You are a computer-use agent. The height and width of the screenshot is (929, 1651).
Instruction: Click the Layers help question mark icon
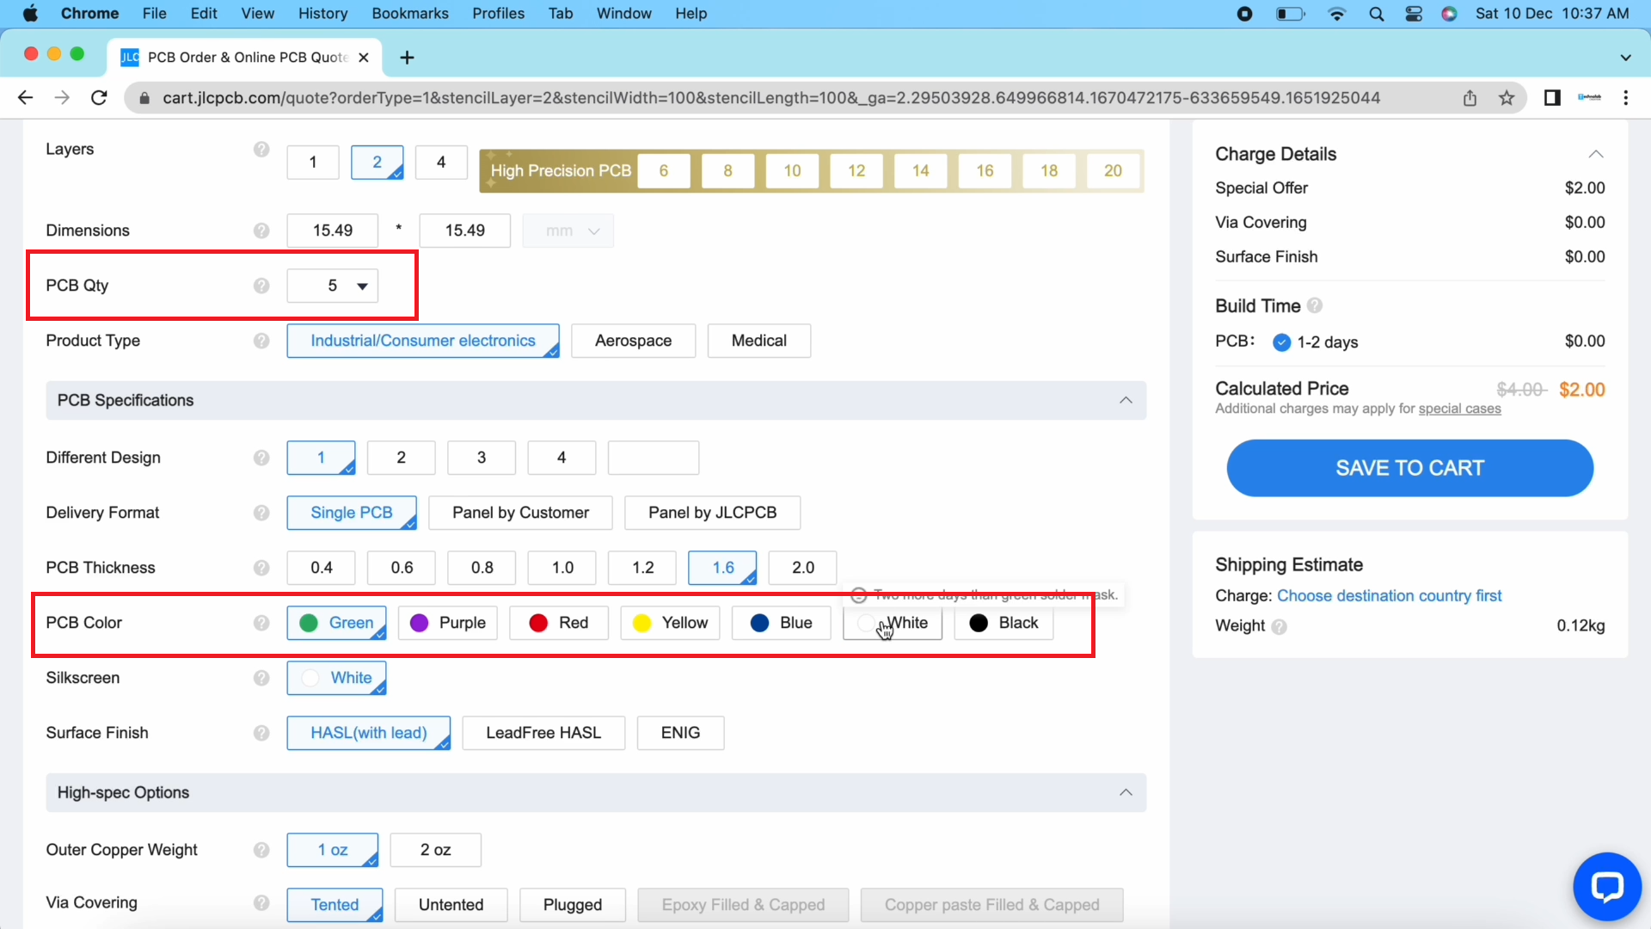tap(261, 150)
